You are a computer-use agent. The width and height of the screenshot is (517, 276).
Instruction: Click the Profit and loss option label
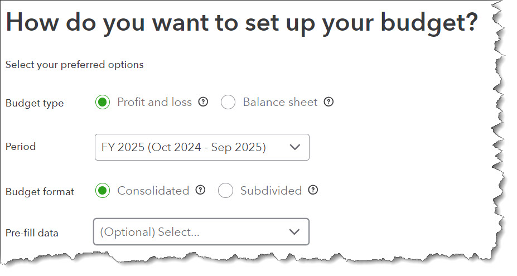pos(154,103)
